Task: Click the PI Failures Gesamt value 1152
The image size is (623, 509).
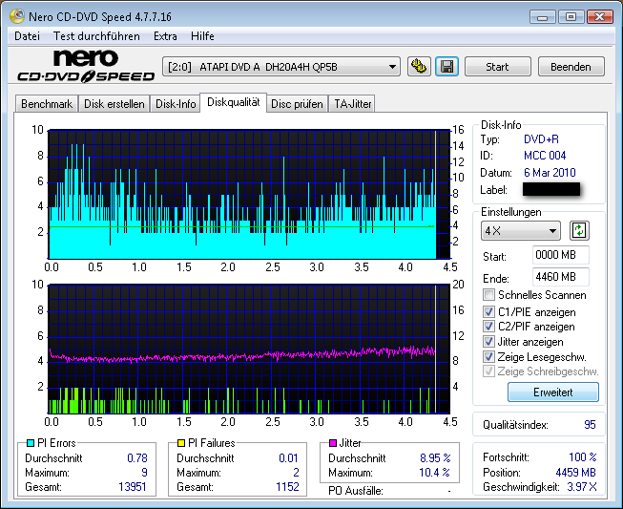Action: 287,487
